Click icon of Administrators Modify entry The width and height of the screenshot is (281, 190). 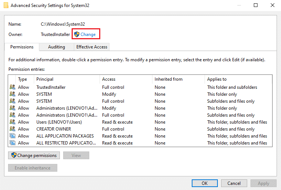pyautogui.click(x=12, y=108)
